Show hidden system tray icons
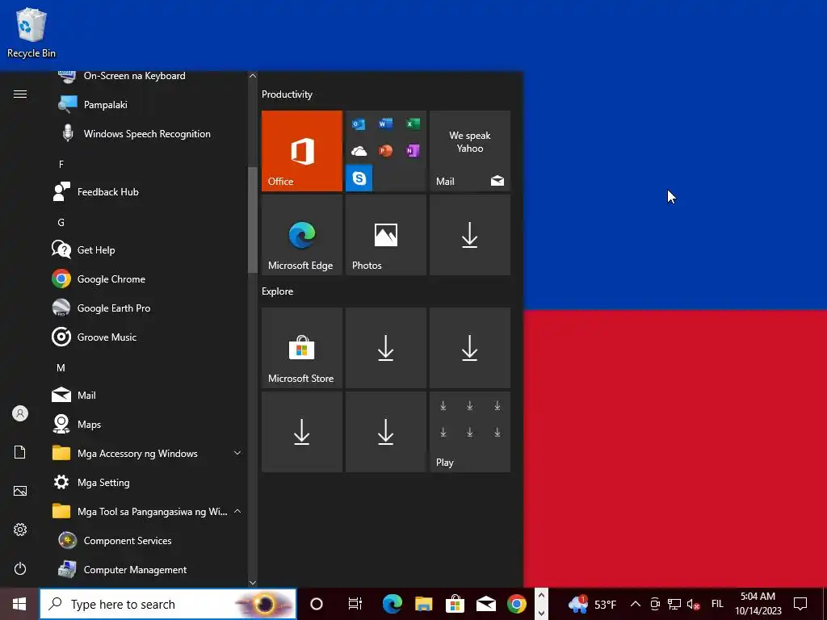 (x=636, y=604)
